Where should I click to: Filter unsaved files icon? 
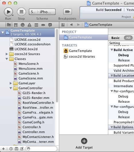click(x=22, y=149)
